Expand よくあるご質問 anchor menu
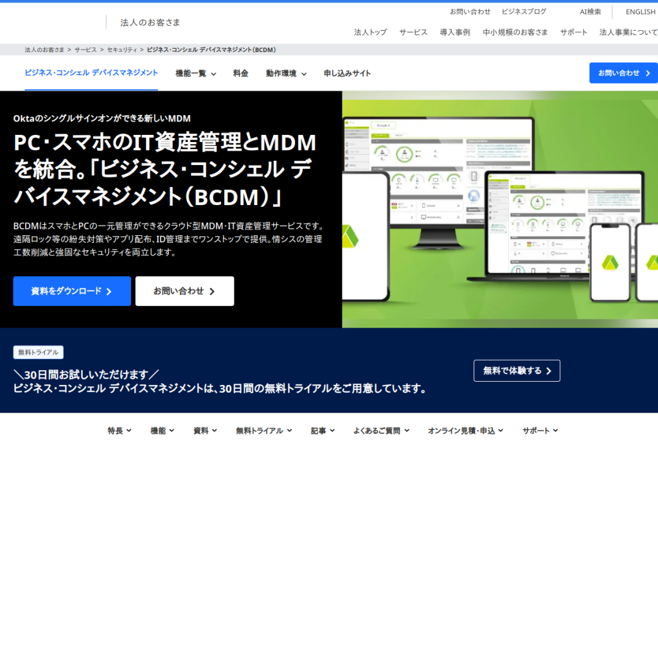Screen dimensions: 658x658 381,431
